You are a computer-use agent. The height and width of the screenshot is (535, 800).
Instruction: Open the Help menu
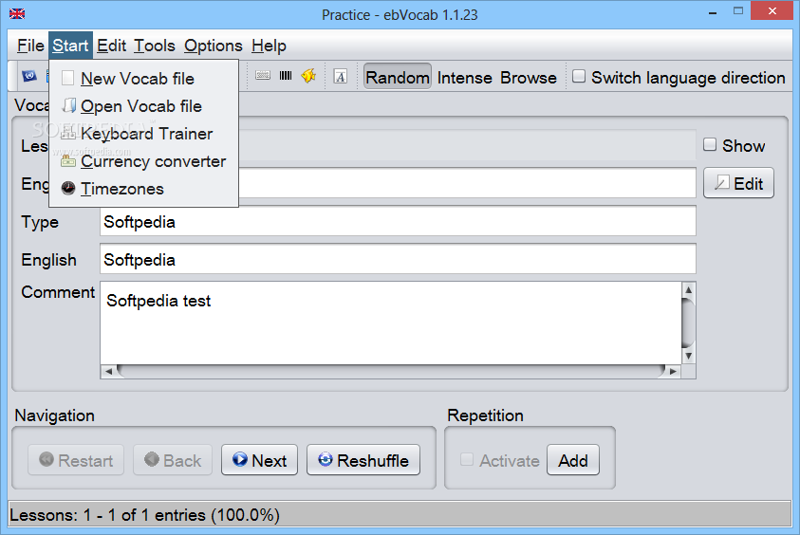pyautogui.click(x=269, y=46)
